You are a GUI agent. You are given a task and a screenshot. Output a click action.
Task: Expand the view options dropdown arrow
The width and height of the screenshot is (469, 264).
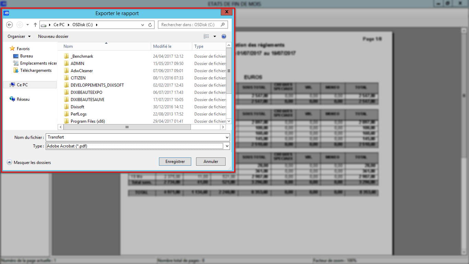coord(215,36)
